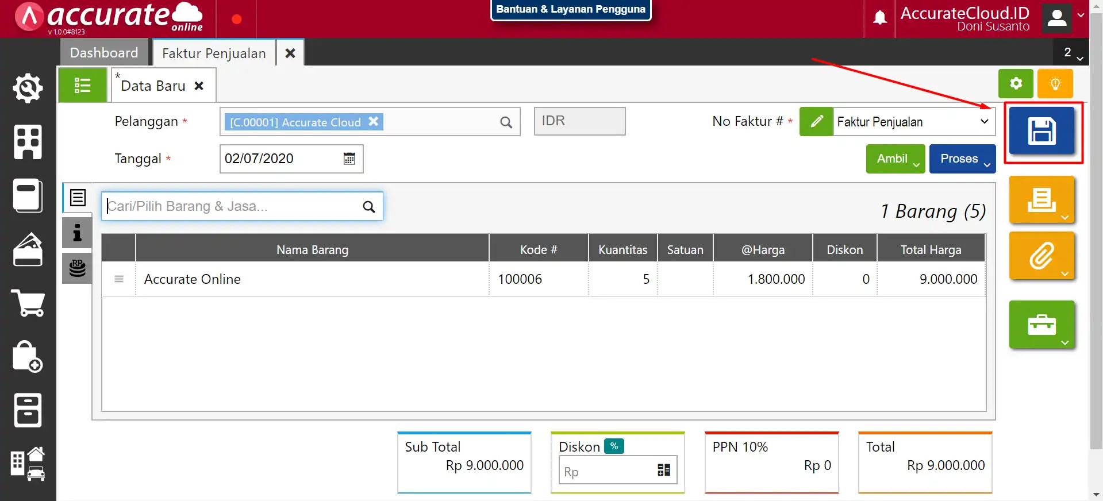
Task: Click the Total Rp 9.000.000 box
Action: (x=925, y=463)
